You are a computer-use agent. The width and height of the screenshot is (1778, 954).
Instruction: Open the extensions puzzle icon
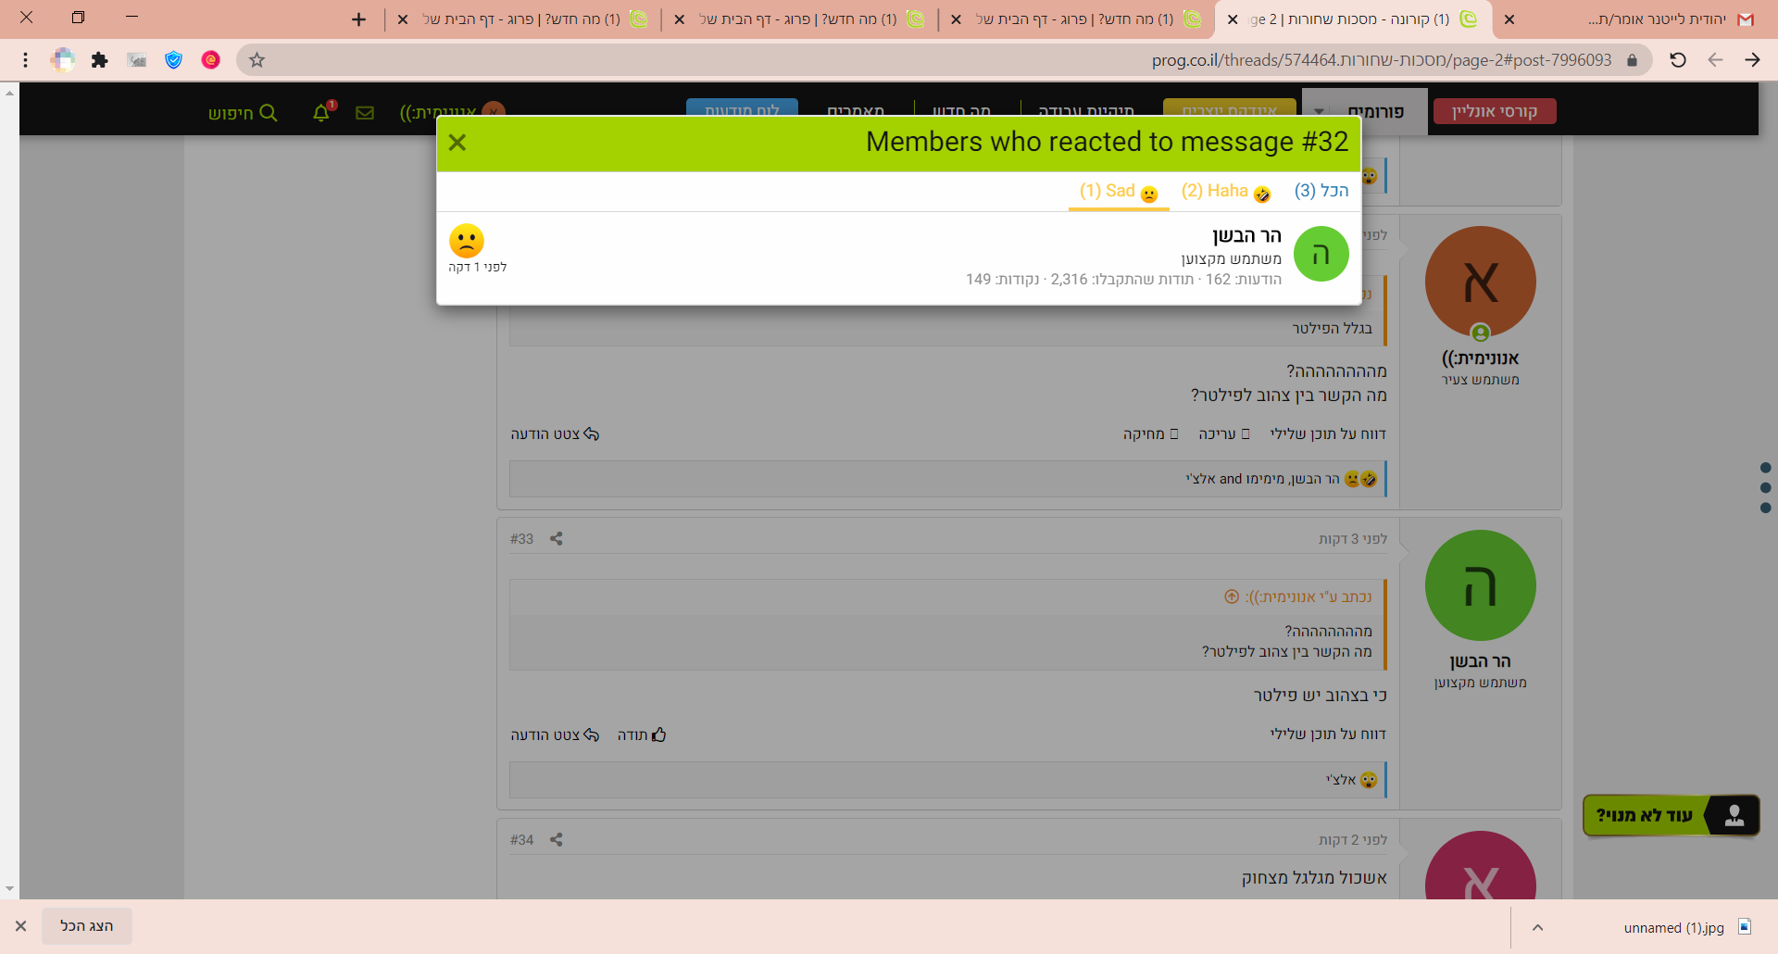pyautogui.click(x=99, y=60)
